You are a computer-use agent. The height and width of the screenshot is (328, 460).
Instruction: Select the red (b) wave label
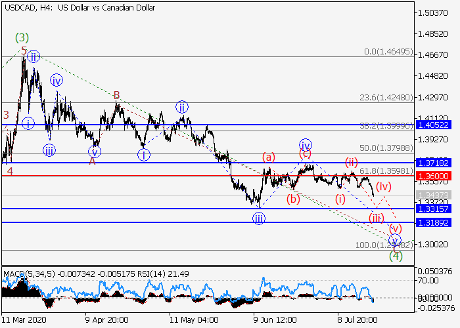click(293, 199)
